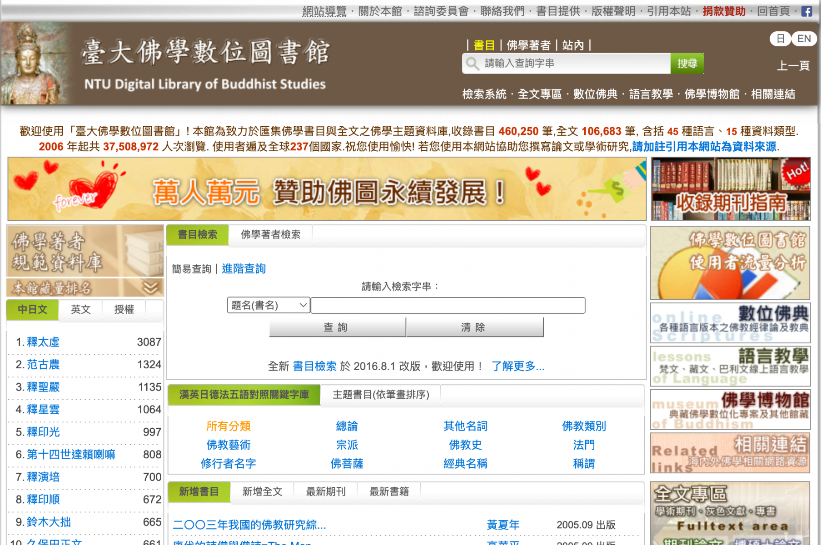Open the 捐款贊助 donation link

point(724,11)
